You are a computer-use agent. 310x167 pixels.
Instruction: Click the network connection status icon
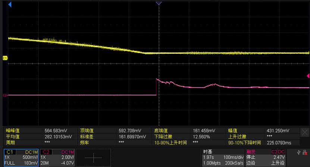(x=305, y=152)
